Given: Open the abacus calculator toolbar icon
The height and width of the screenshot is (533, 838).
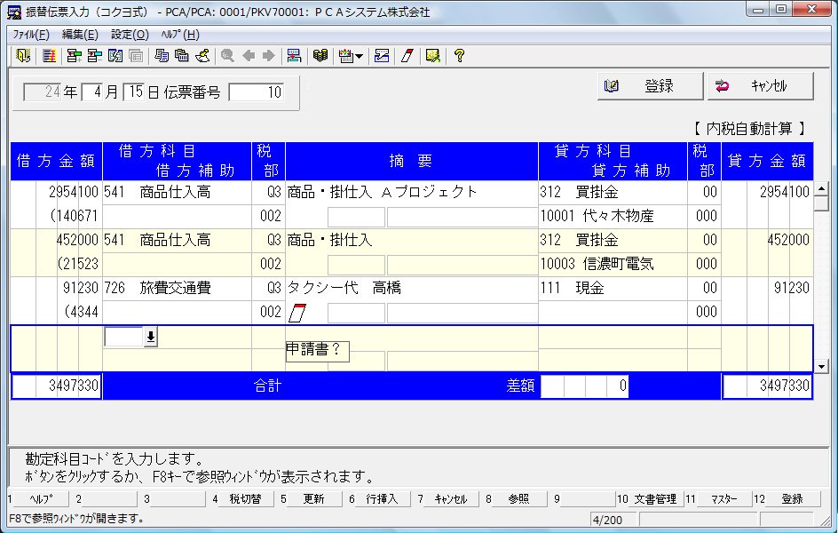Looking at the screenshot, I should click(49, 56).
